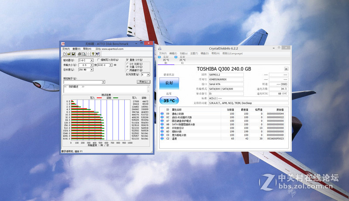Click the Save floppy icon in ATTO toolbar

[x=73, y=54]
